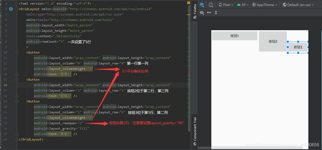Click android:text="按钮1" on line 14

tap(53, 74)
